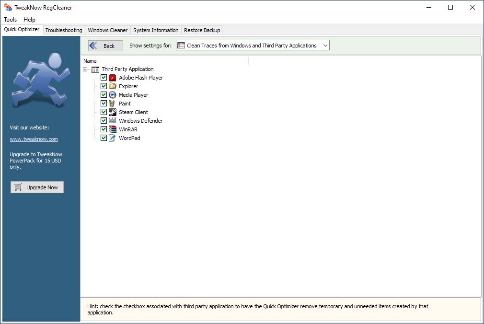The image size is (484, 324).
Task: Select the WordPad row label
Action: point(129,139)
